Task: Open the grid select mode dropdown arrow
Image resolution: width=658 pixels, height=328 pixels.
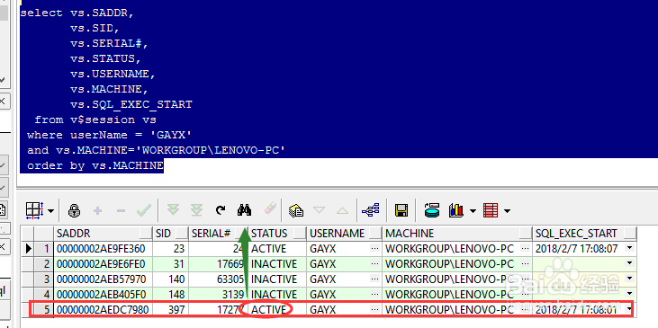Action: (x=50, y=210)
